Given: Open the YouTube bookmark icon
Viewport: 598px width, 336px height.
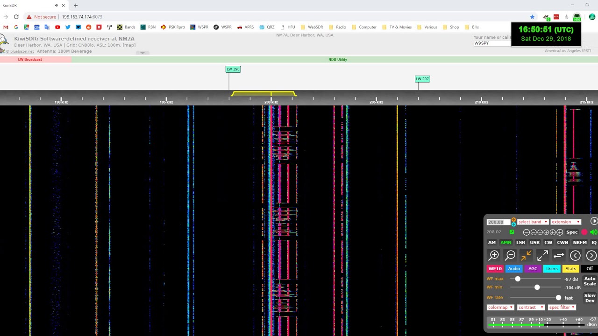Looking at the screenshot, I should coord(57,27).
